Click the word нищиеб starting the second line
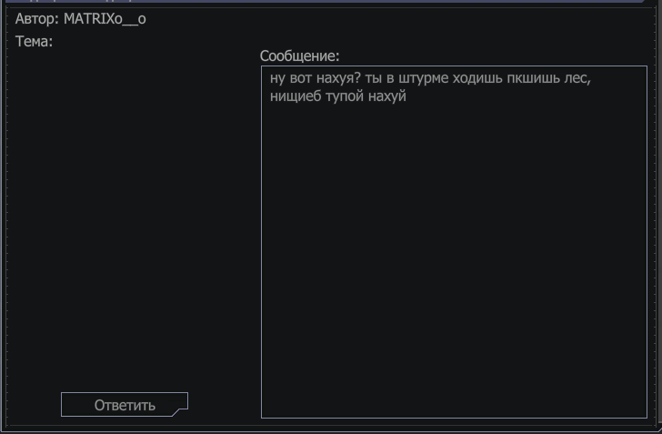This screenshot has width=662, height=434. pos(296,96)
